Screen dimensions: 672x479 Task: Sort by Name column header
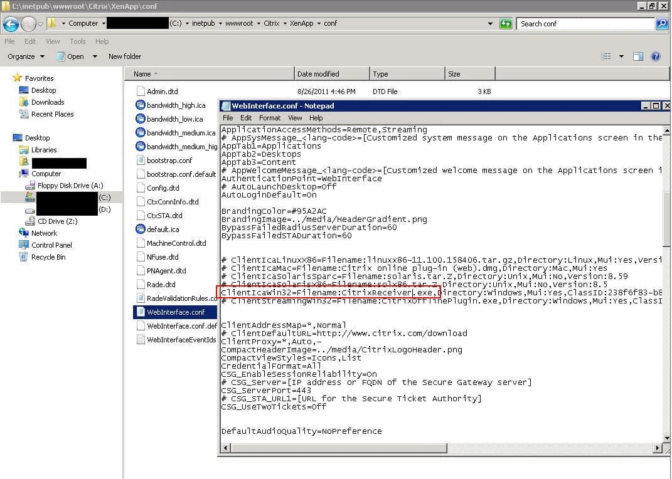point(210,73)
